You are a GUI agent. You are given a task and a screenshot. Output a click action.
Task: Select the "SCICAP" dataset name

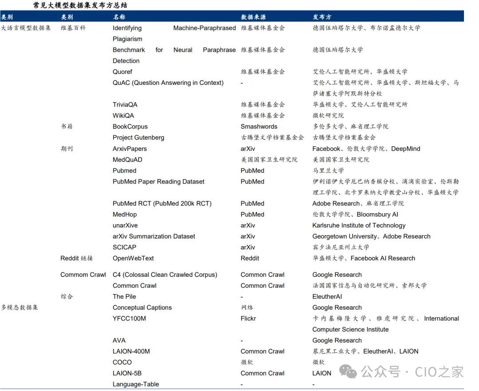(124, 247)
